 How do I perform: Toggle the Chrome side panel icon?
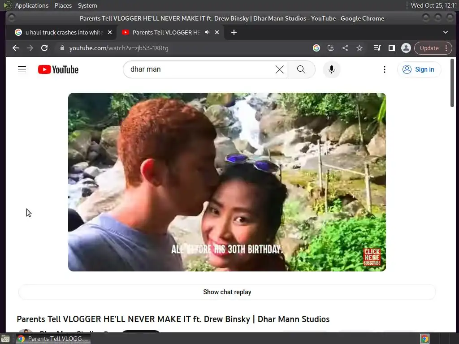coord(392,48)
